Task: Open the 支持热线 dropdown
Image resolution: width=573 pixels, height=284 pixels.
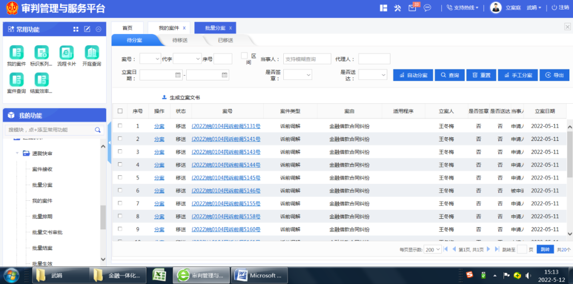Action: click(463, 7)
